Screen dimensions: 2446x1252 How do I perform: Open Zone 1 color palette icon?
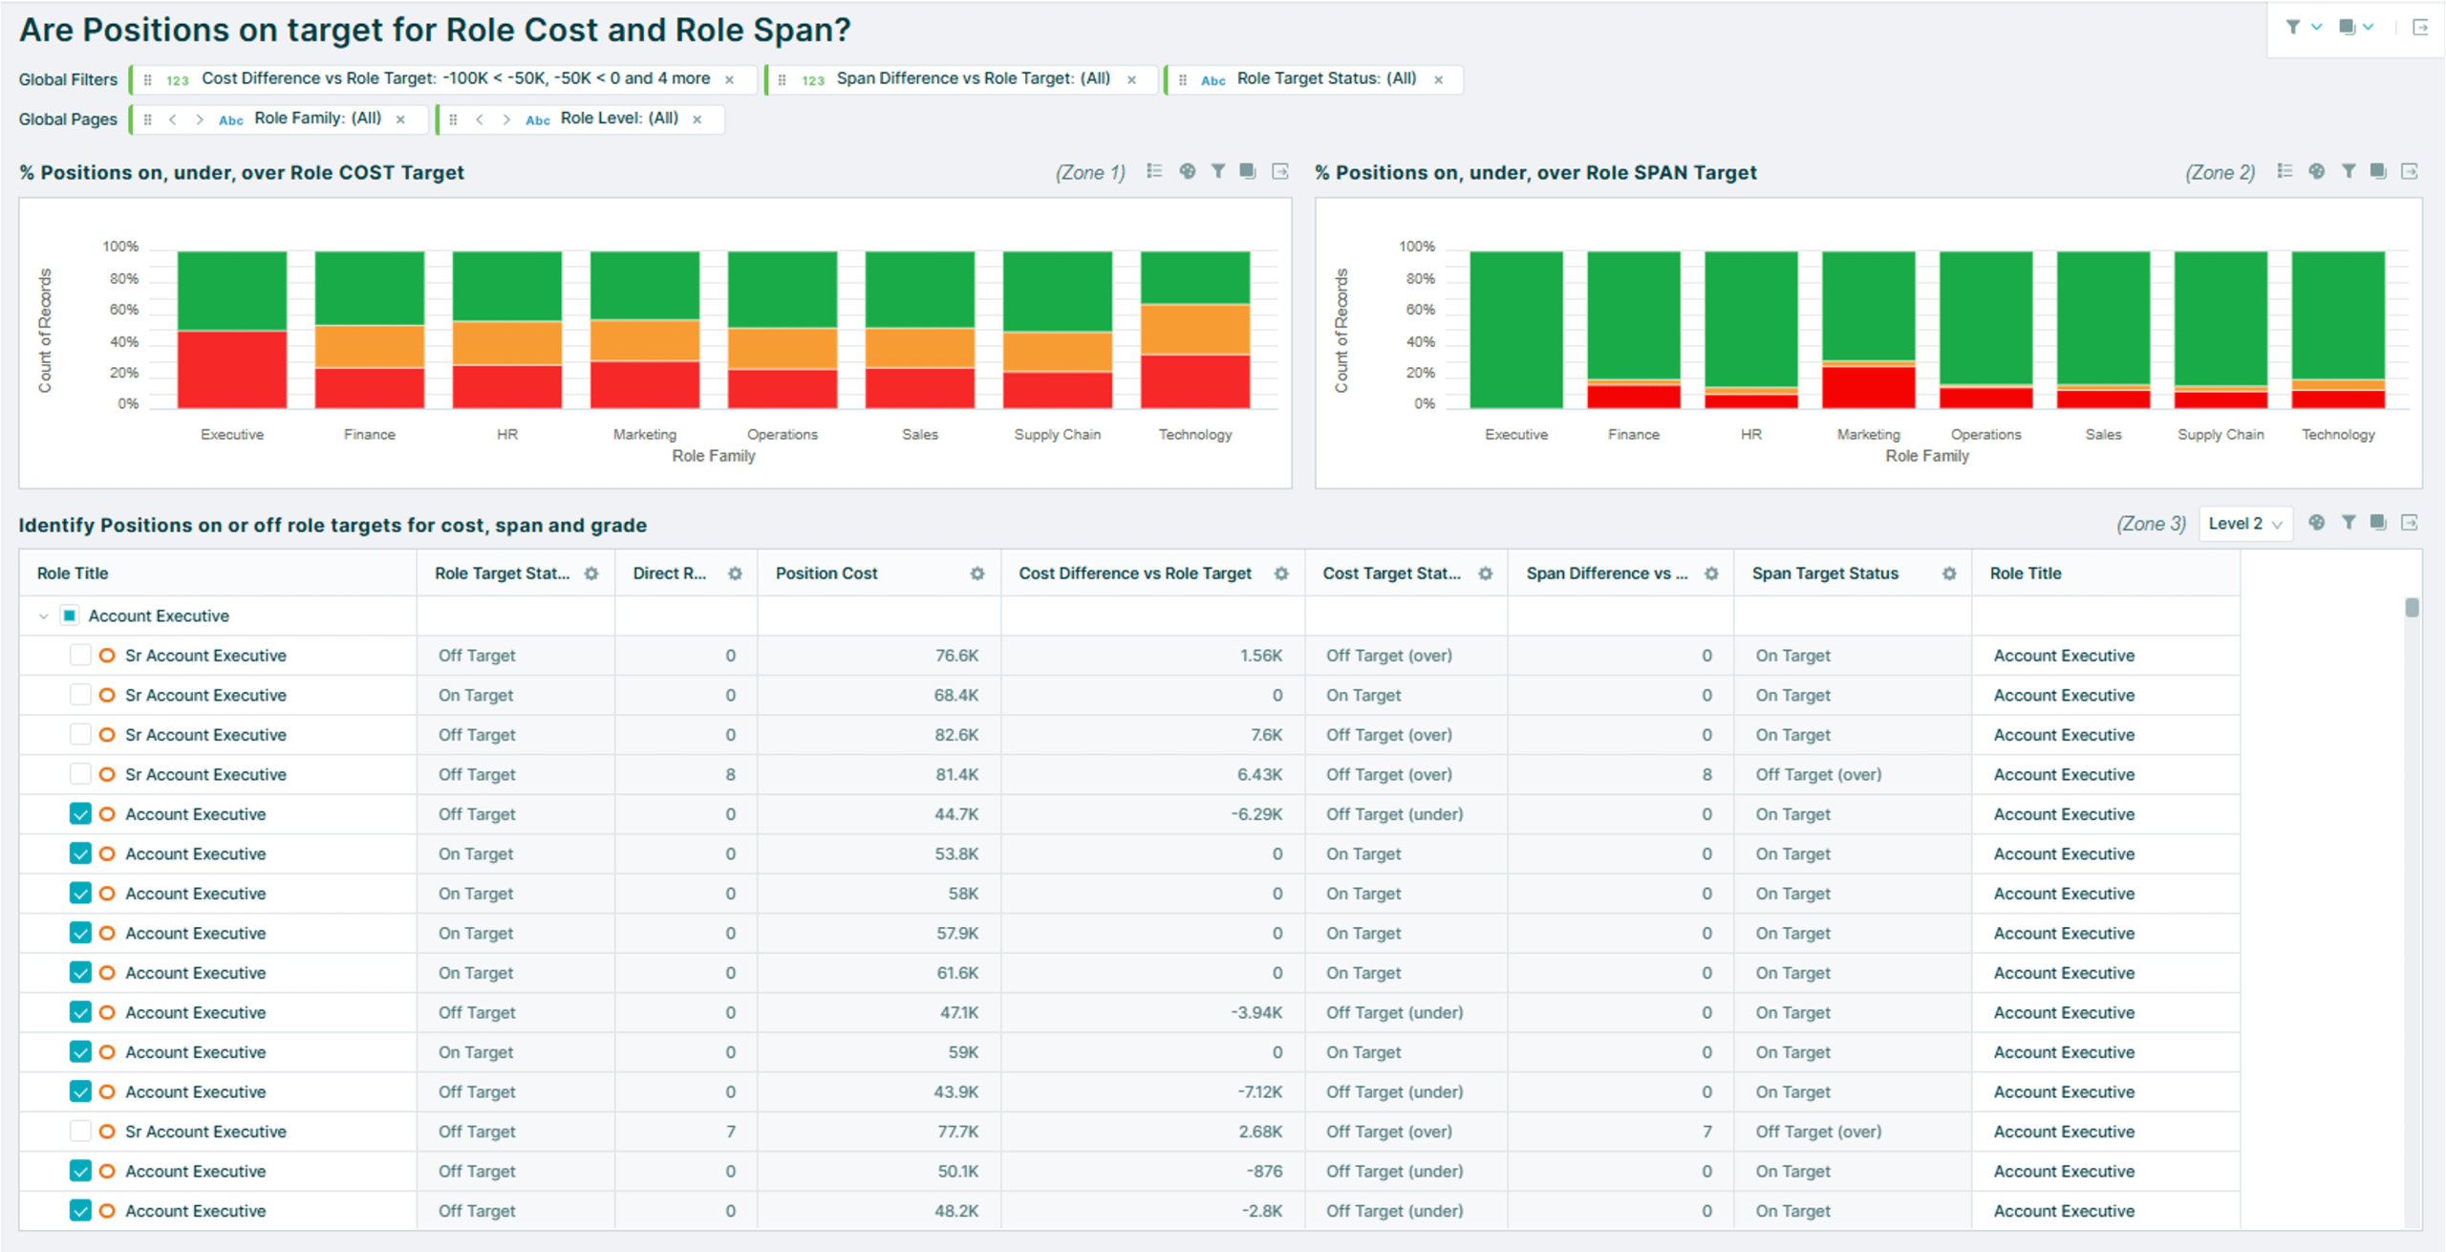tap(1187, 171)
